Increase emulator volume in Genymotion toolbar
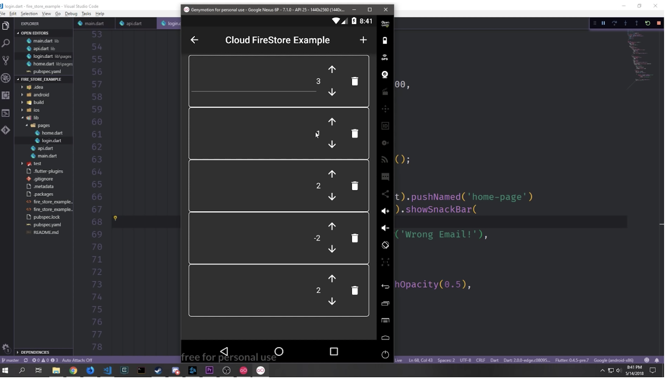Image resolution: width=668 pixels, height=378 pixels. tap(385, 211)
